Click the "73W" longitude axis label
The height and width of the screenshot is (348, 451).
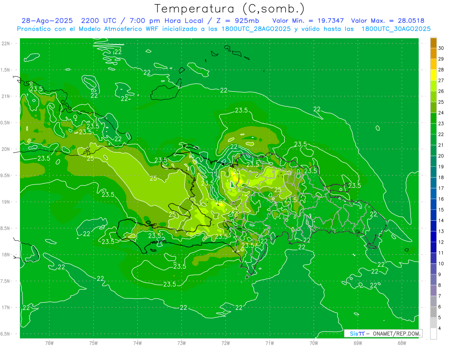click(182, 343)
